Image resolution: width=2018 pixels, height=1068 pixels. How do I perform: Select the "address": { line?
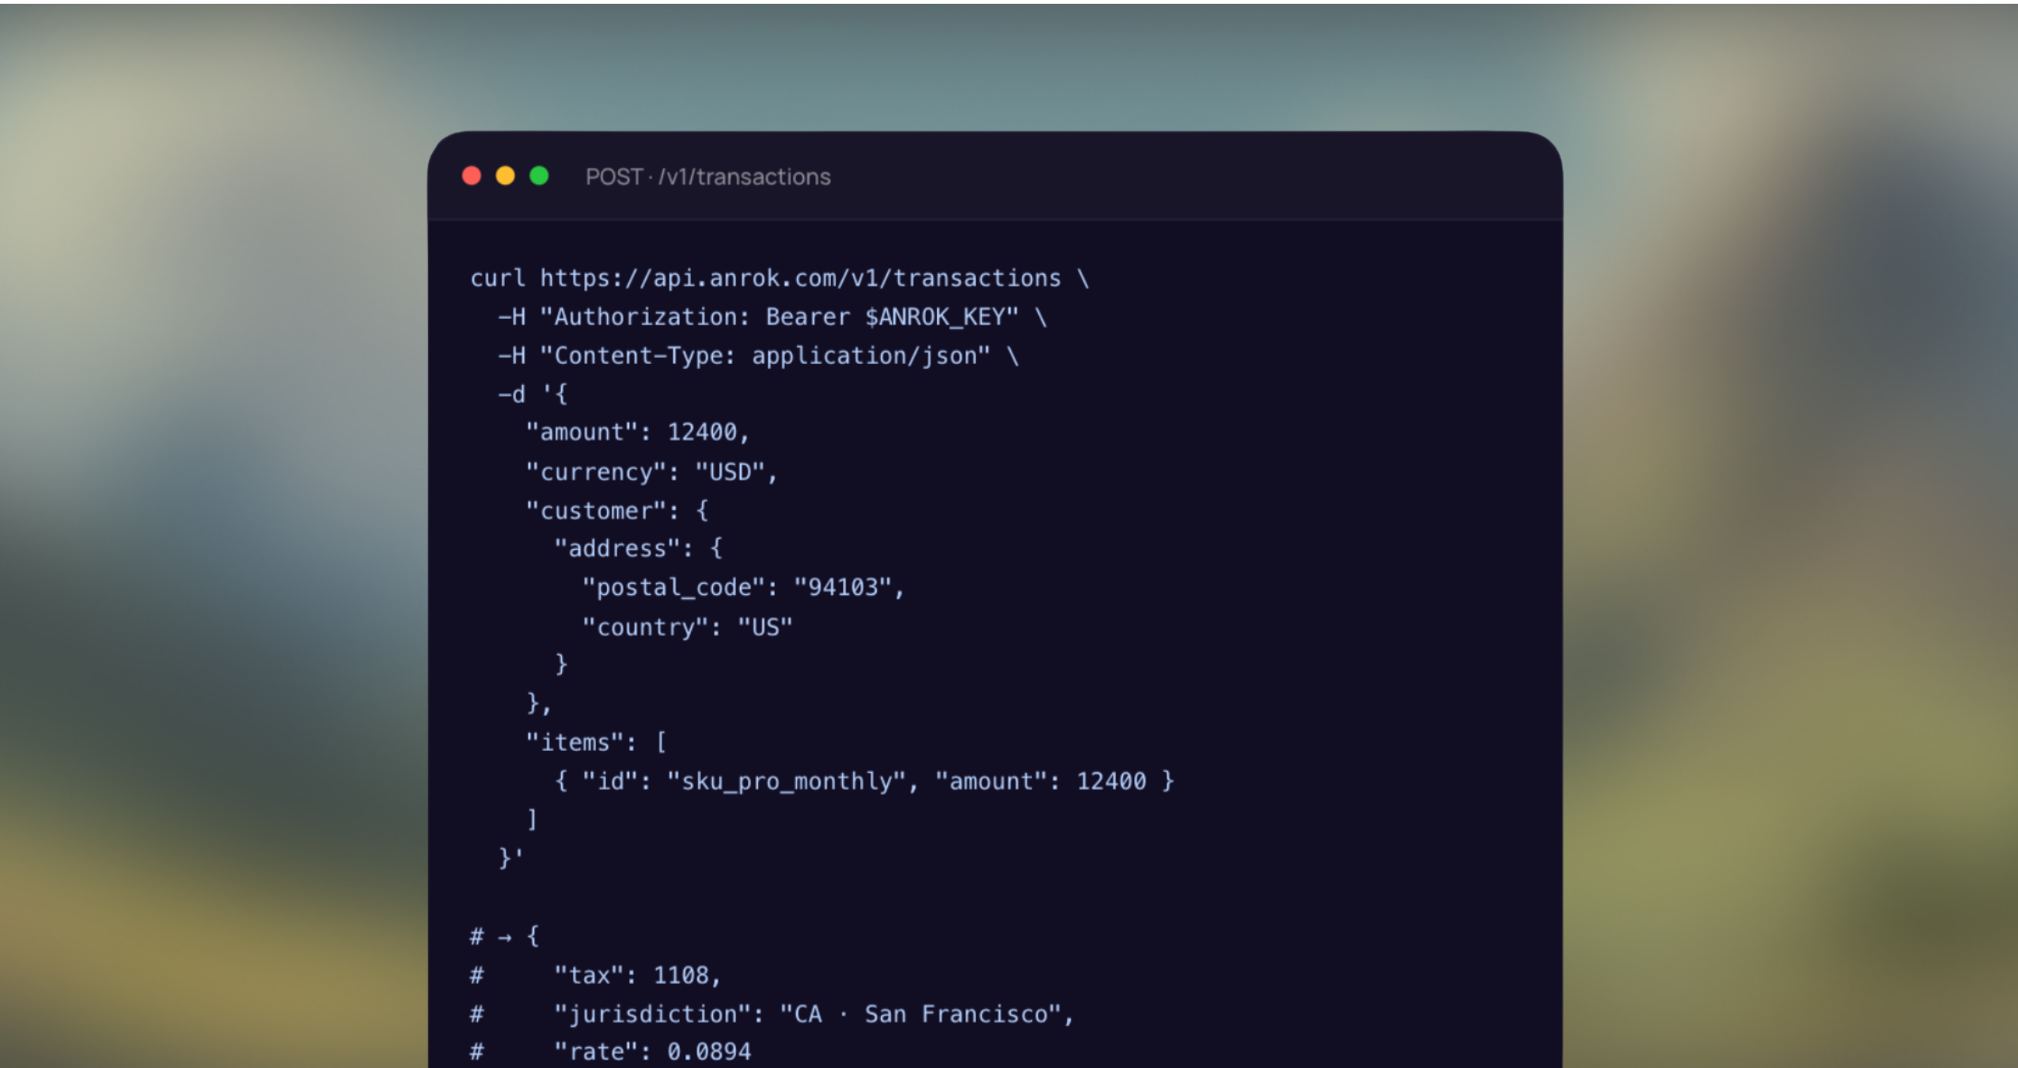(639, 548)
